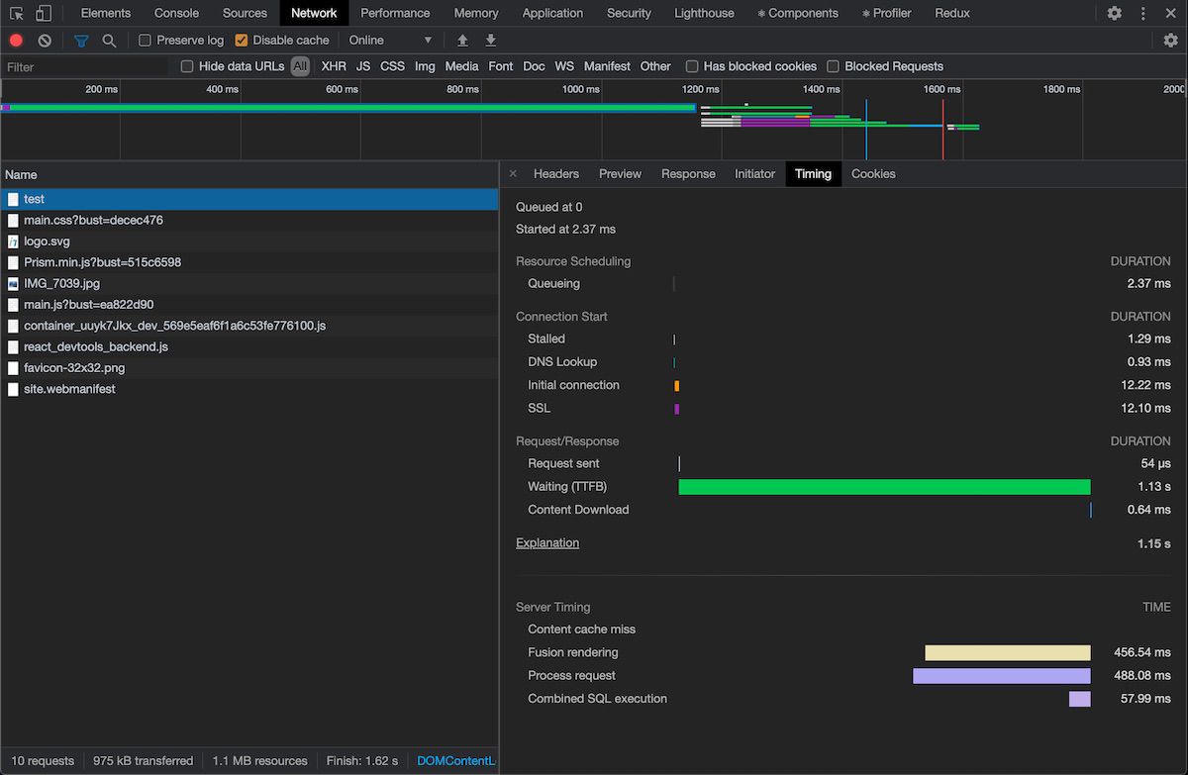Filter requests by XHR
The image size is (1188, 775).
(x=334, y=66)
